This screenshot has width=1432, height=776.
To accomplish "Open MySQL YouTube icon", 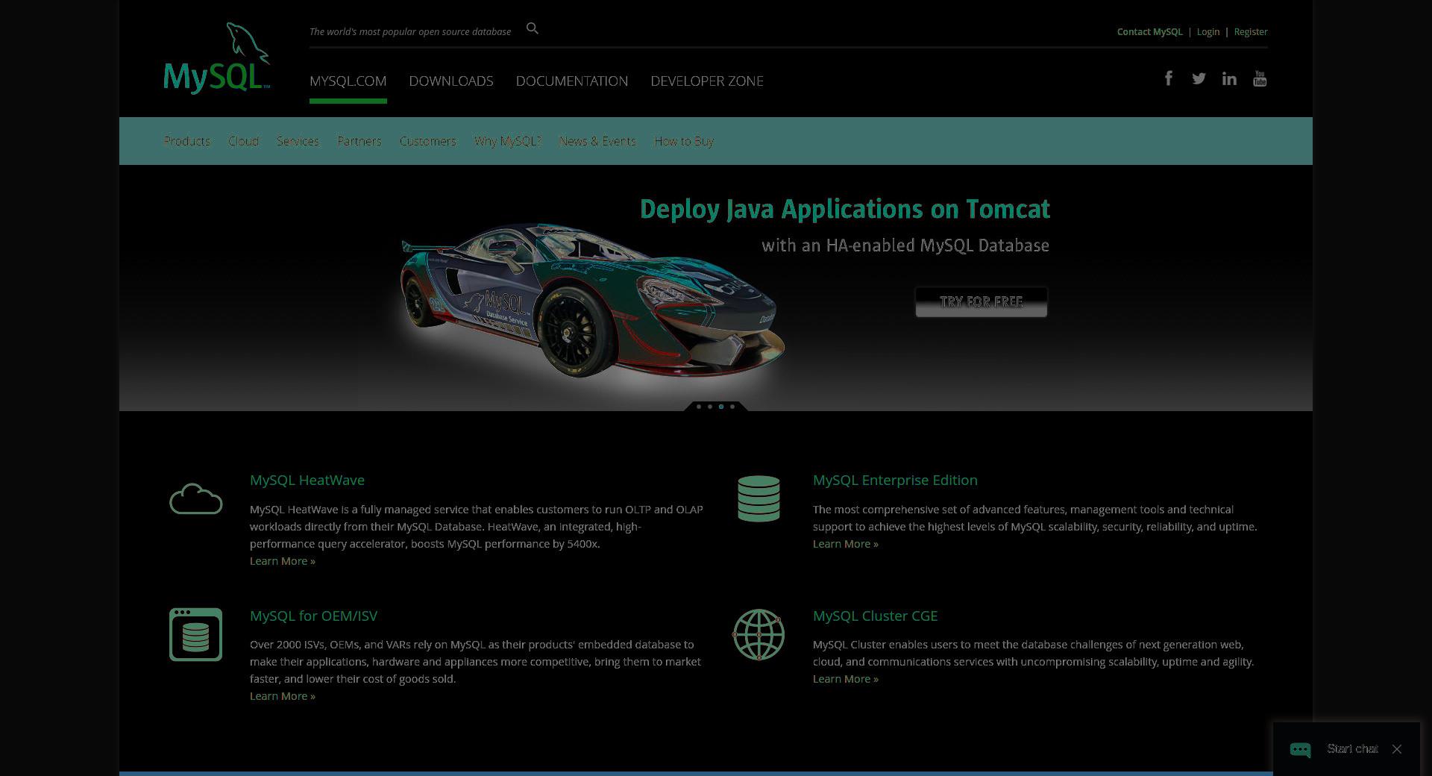I will (x=1260, y=78).
